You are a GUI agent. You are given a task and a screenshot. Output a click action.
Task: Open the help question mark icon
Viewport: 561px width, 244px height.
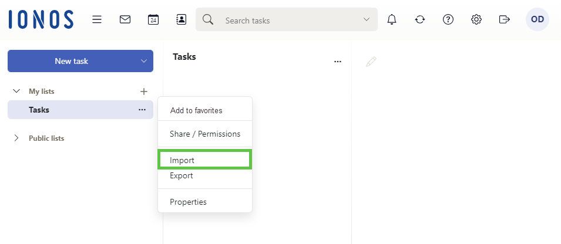[x=448, y=19]
